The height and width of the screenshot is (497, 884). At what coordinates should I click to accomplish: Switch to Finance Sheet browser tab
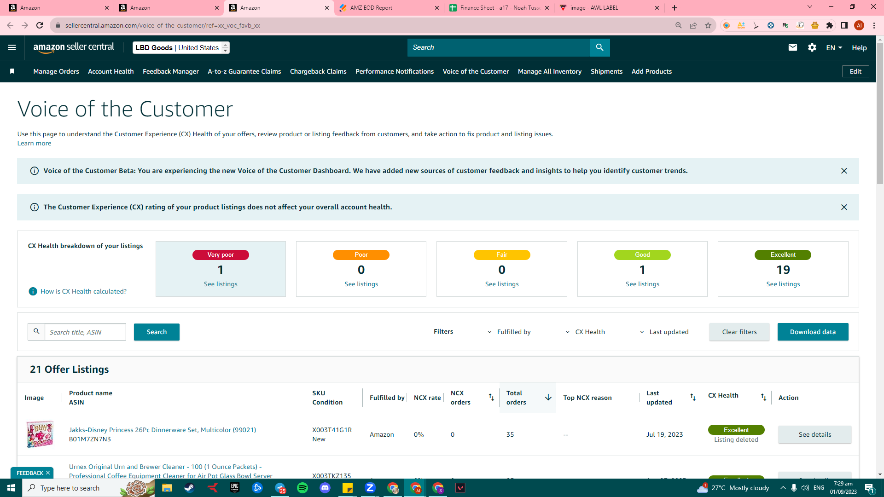tap(499, 8)
